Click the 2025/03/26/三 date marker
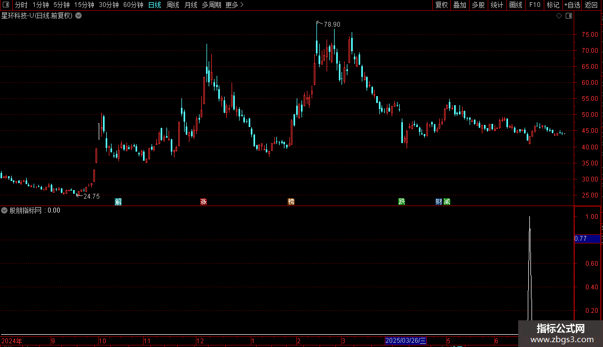The image size is (603, 347). 406,341
